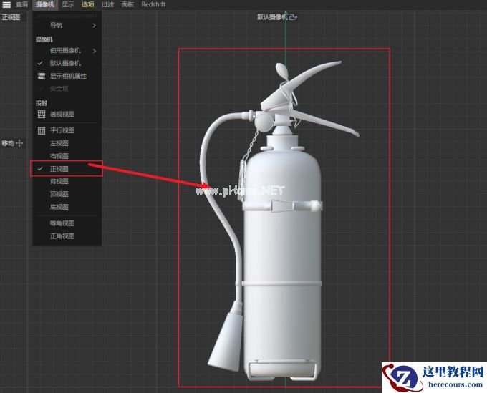The height and width of the screenshot is (393, 487).
Task: Open the 显示 menu
Action: click(x=67, y=4)
